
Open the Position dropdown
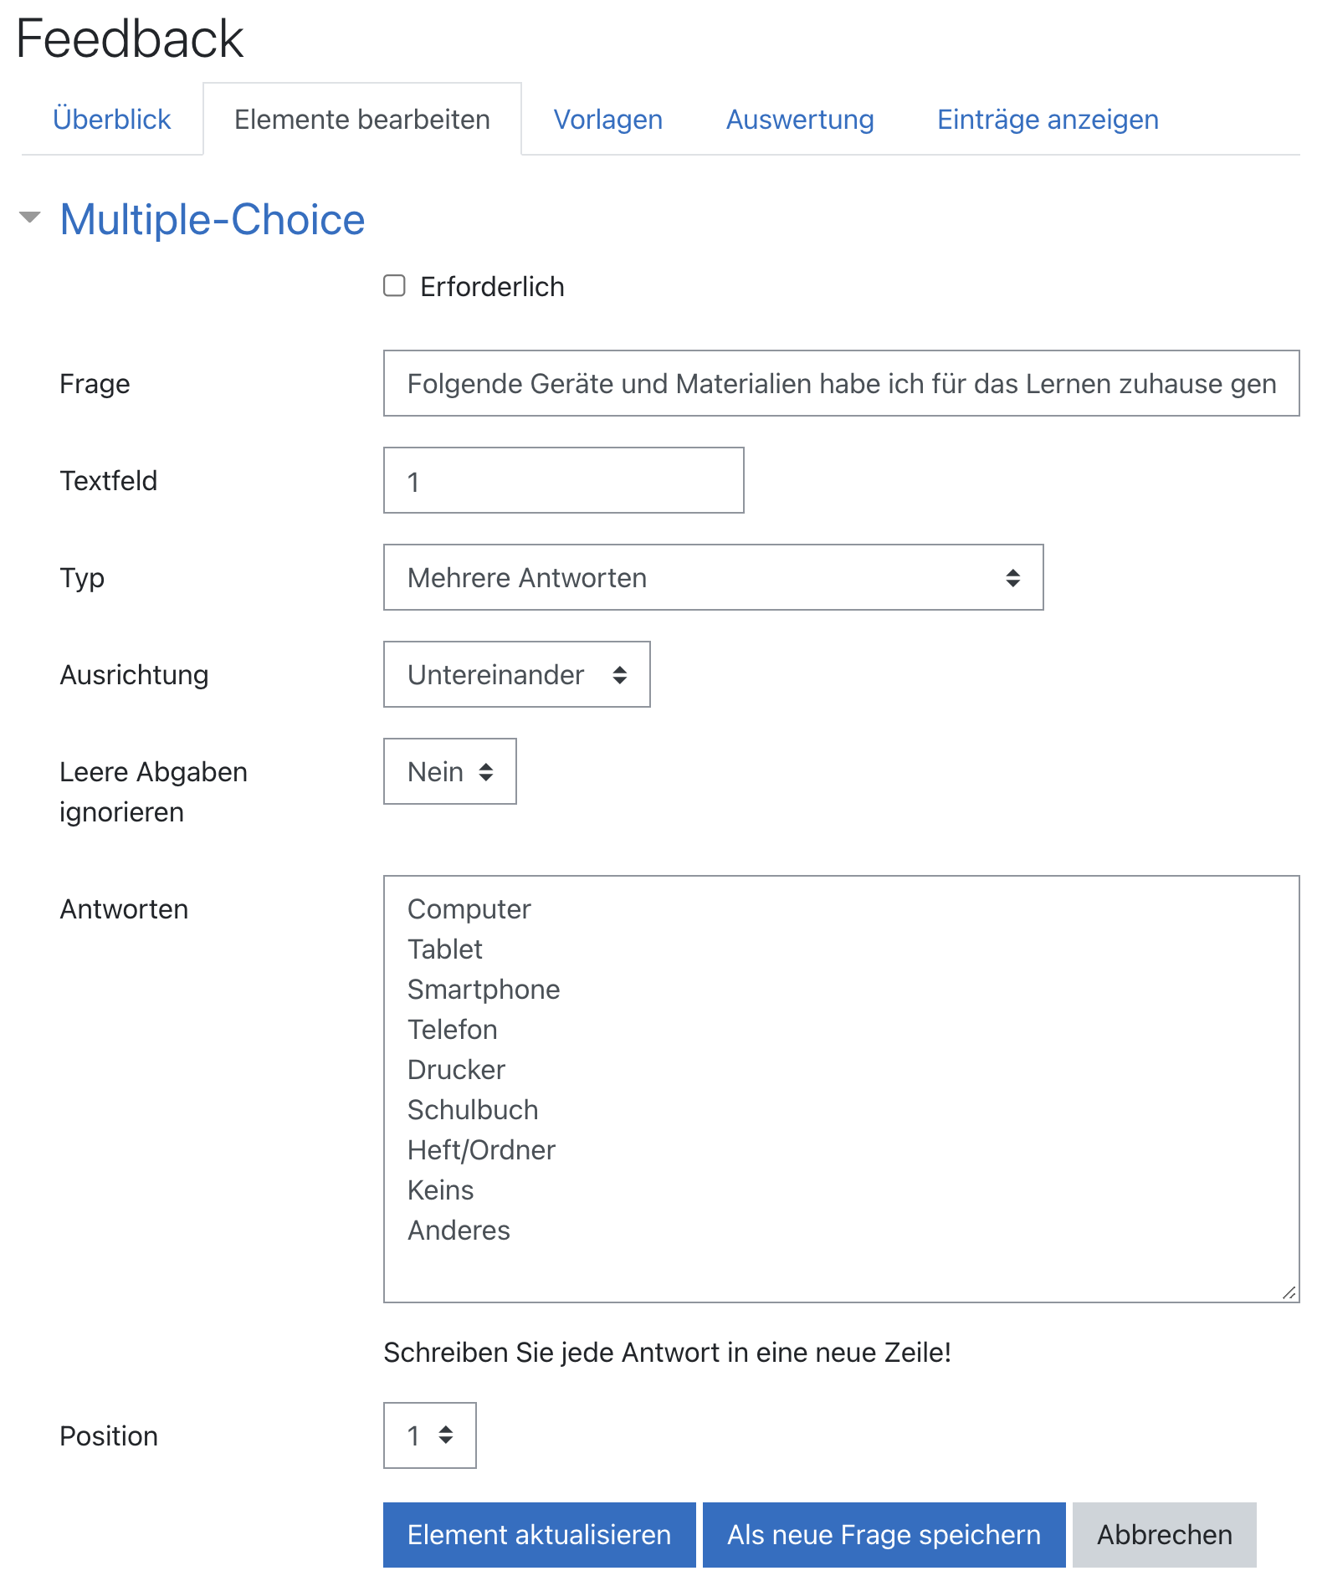pyautogui.click(x=429, y=1435)
